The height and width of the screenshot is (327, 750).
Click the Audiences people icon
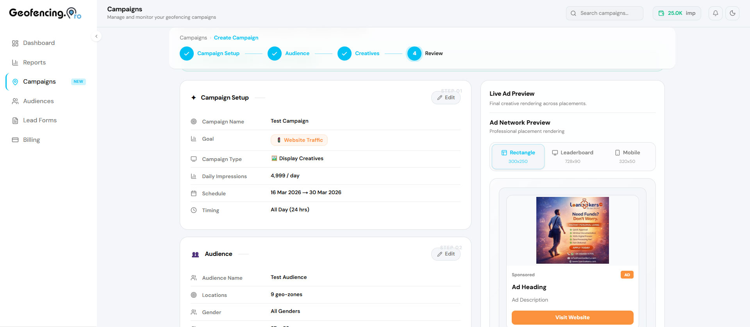click(15, 101)
